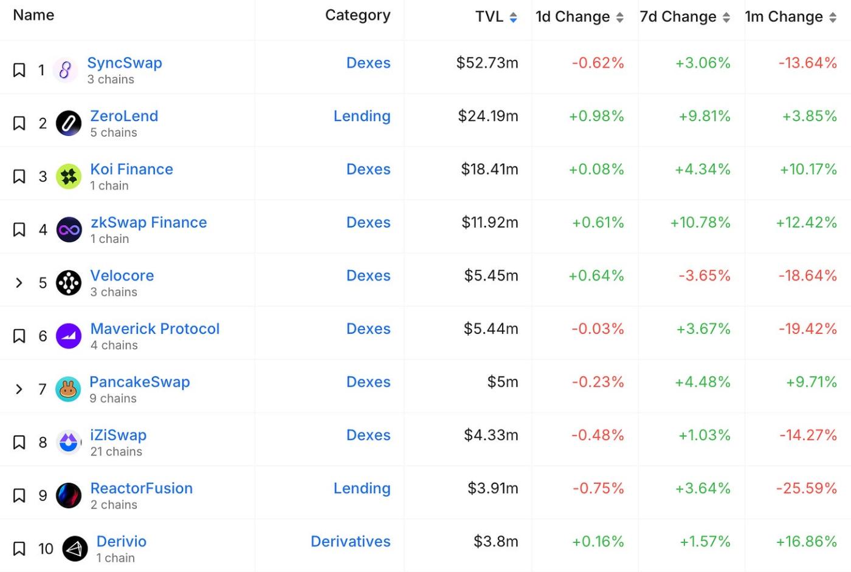The image size is (851, 572).
Task: Expand the PancakeSwap row chevron
Action: click(x=19, y=389)
